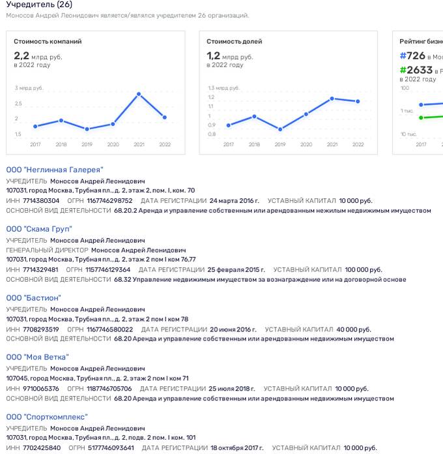Open the ООО "Бастион" company link
The width and height of the screenshot is (443, 454).
tap(33, 298)
